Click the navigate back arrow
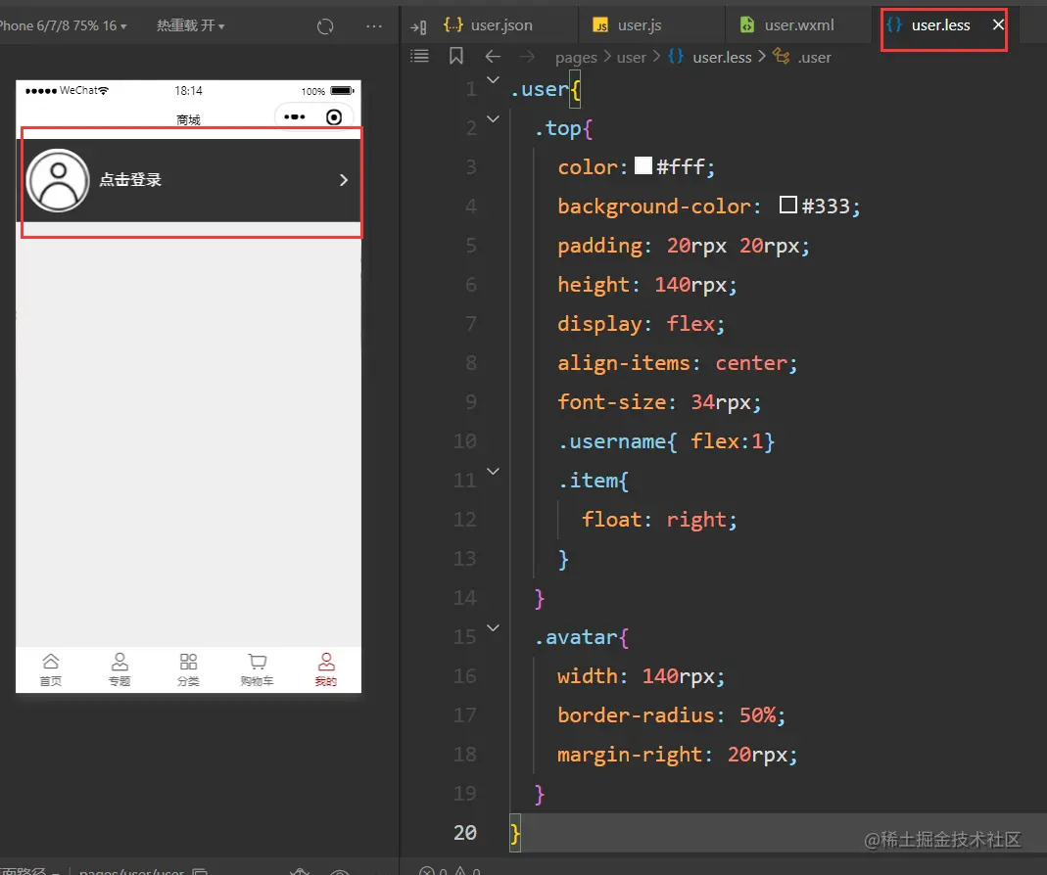Image resolution: width=1047 pixels, height=875 pixels. coord(493,57)
